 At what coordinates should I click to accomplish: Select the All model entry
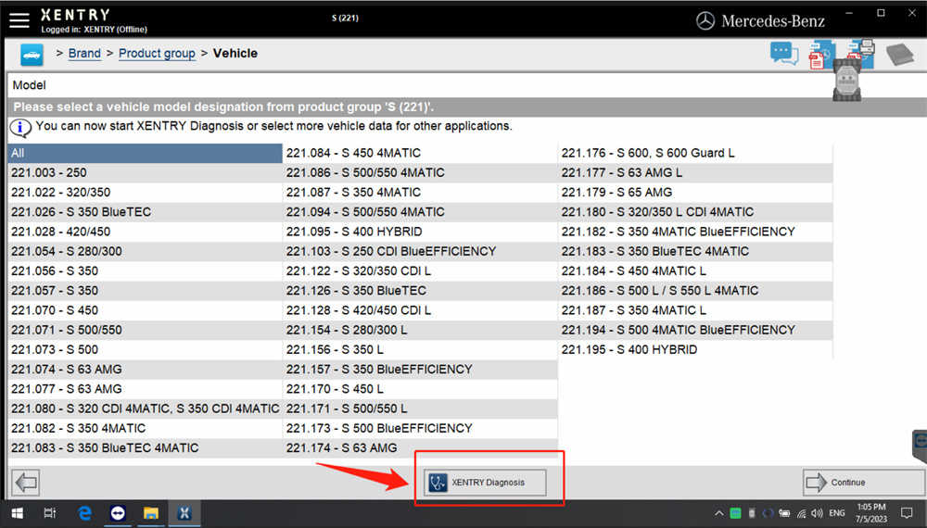(145, 153)
